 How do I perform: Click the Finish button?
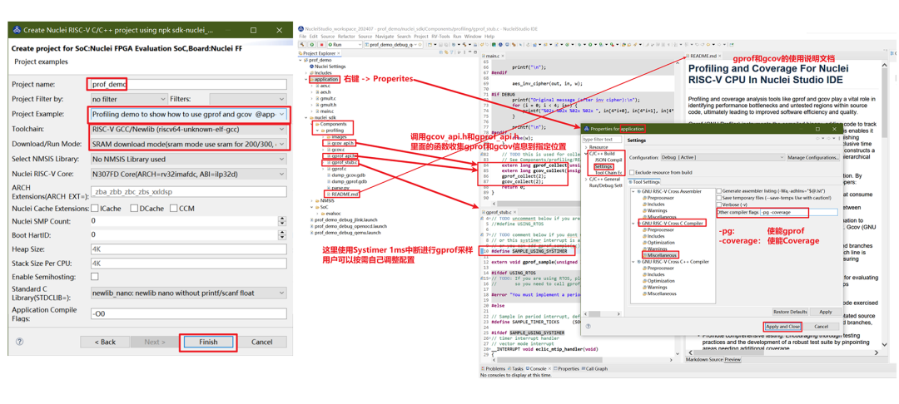(x=208, y=342)
